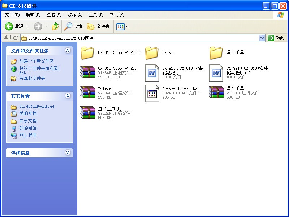The width and height of the screenshot is (289, 217).
Task: Click the new folder task icon
Action: pyautogui.click(x=14, y=61)
